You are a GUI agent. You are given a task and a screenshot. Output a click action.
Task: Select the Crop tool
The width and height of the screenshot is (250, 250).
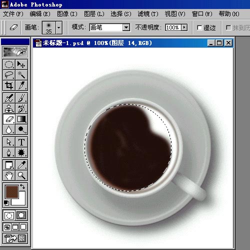coord(9,85)
